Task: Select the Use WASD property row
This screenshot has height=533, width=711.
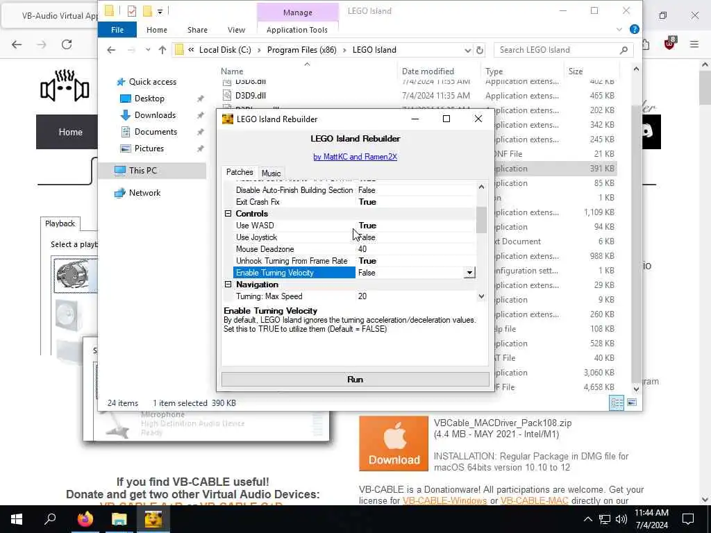Action: [353, 226]
